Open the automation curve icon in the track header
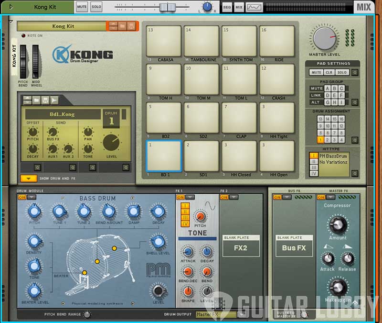Image resolution: width=382 pixels, height=323 pixels. pos(254,7)
